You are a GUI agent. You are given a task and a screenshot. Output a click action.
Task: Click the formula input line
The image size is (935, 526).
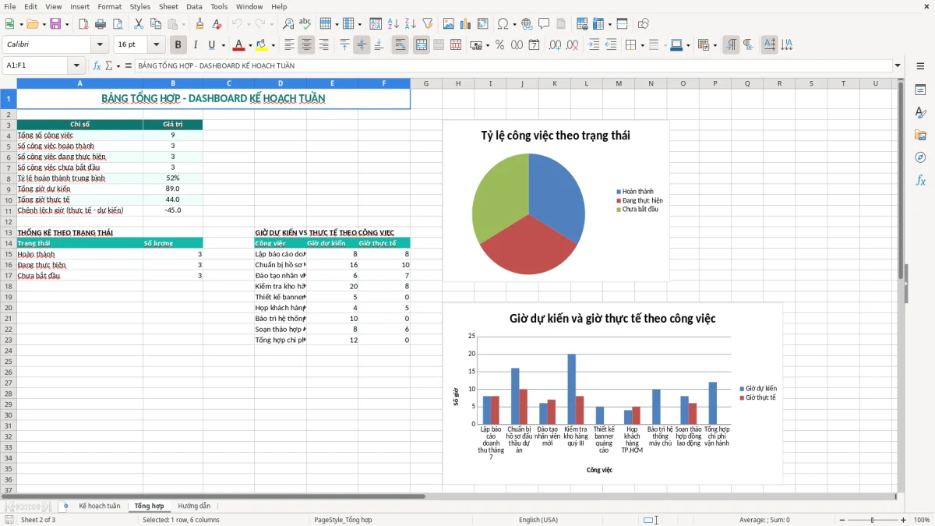click(x=513, y=65)
